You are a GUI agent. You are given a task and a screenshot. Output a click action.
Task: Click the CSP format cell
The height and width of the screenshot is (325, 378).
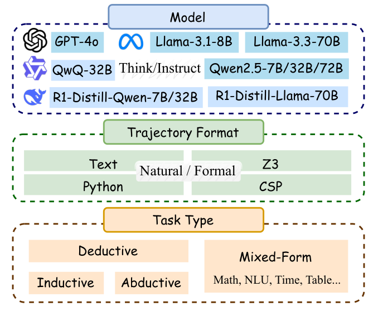(271, 185)
